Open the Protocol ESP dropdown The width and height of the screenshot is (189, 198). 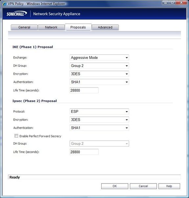[x=99, y=112]
